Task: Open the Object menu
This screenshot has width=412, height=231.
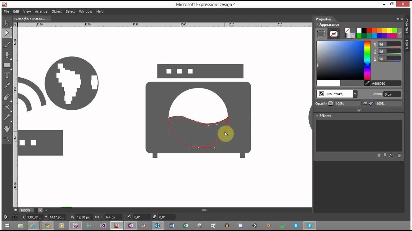Action: [x=56, y=11]
